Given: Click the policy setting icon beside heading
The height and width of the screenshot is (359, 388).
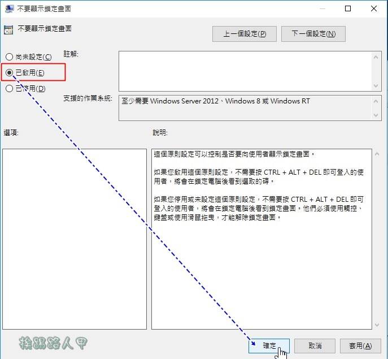Looking at the screenshot, I should (8, 30).
